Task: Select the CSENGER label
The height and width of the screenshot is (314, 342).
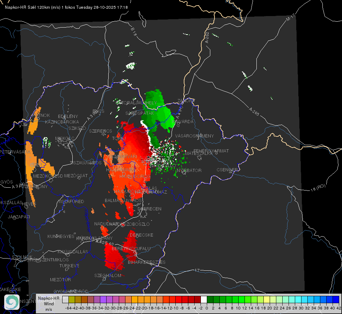Action: [x=227, y=170]
